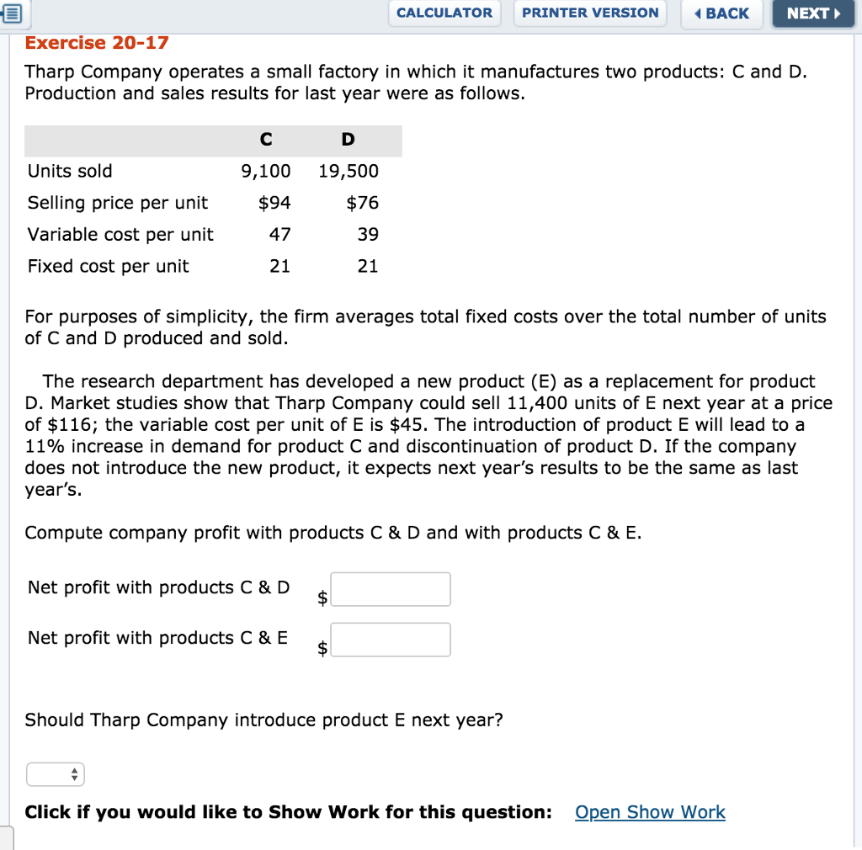Screen dimensions: 862x850
Task: Click the down arrow of the Yes/No selector
Action: pos(75,777)
